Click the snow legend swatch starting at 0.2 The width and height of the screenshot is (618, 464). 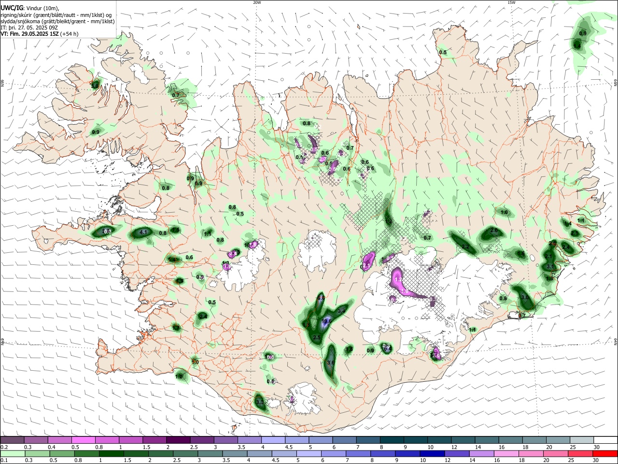[x=13, y=440]
